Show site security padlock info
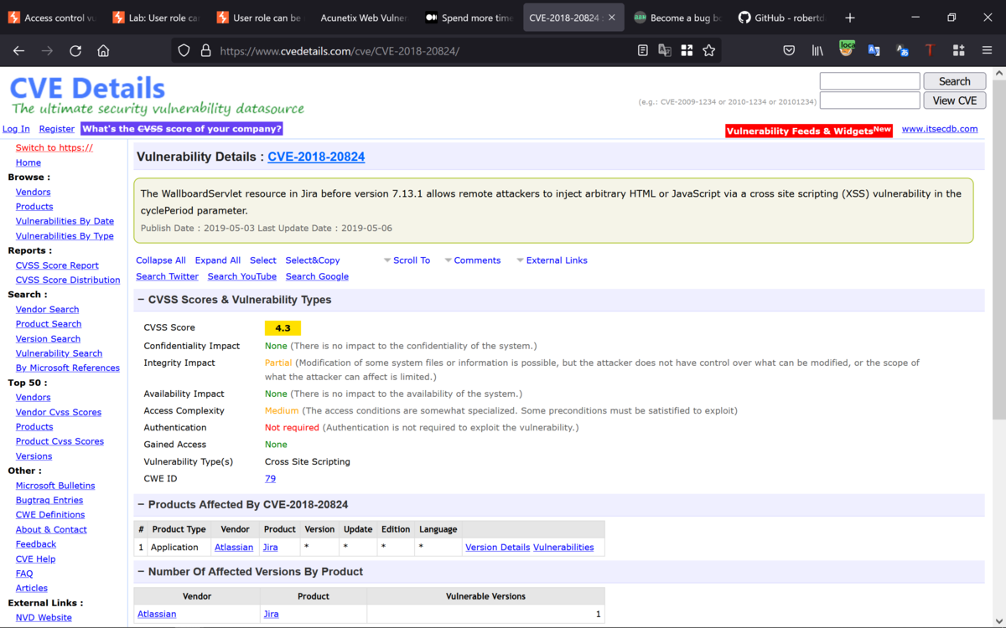The image size is (1006, 628). point(205,50)
